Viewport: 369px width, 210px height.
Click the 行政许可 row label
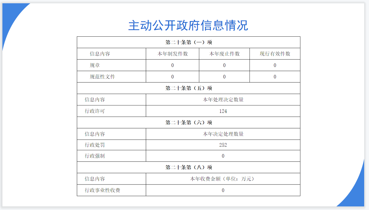pos(95,111)
